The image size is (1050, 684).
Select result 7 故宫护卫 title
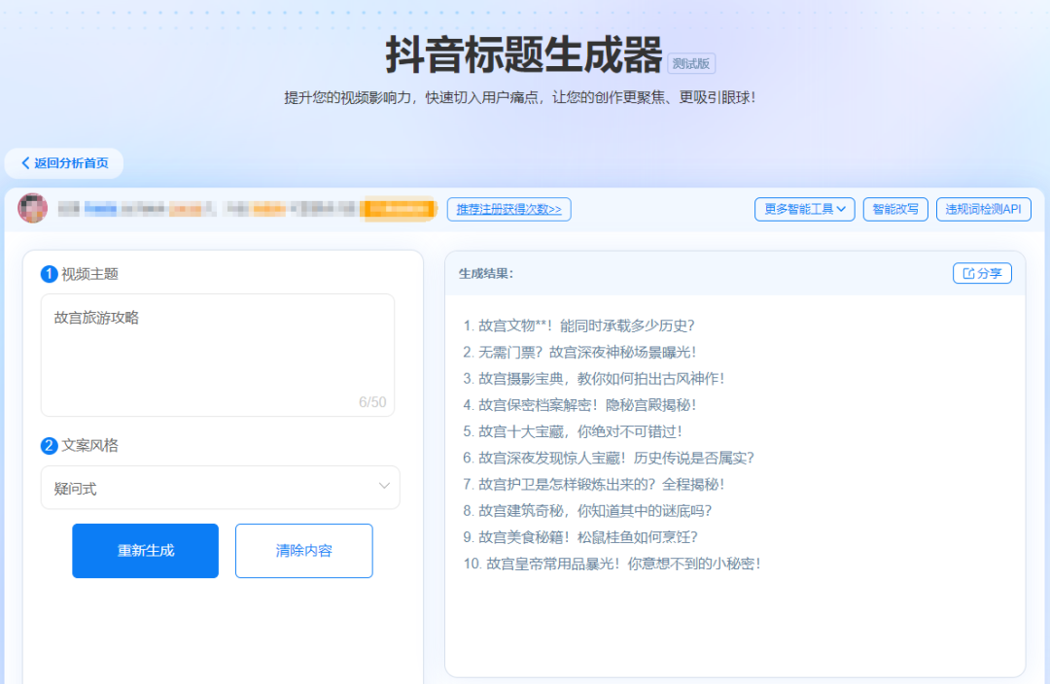(593, 485)
